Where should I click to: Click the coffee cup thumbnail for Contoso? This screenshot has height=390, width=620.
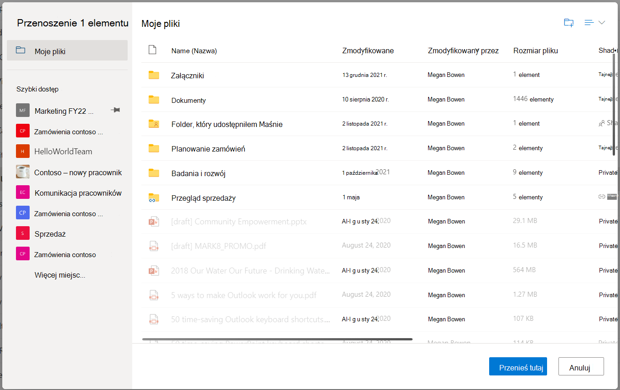[x=22, y=172]
